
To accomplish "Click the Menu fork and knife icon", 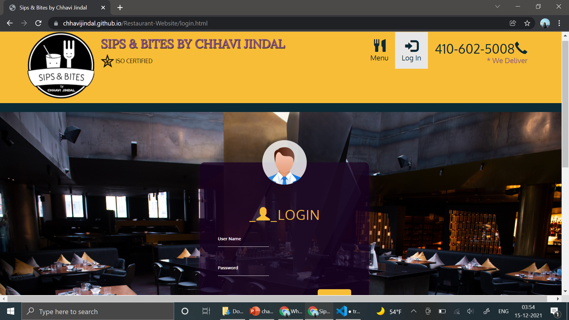I will tap(379, 46).
